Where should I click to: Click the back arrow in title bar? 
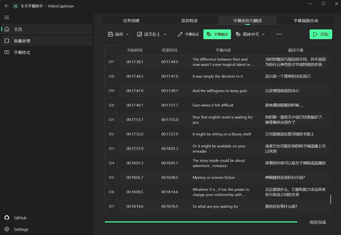click(7, 6)
